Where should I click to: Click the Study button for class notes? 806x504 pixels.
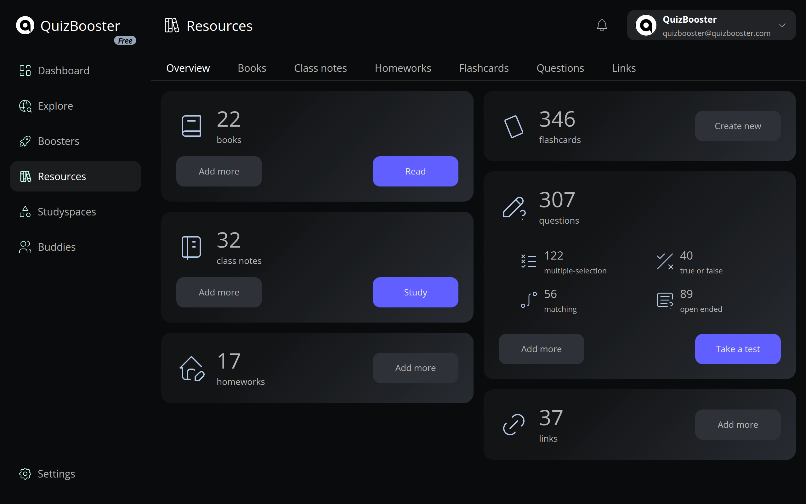click(415, 292)
